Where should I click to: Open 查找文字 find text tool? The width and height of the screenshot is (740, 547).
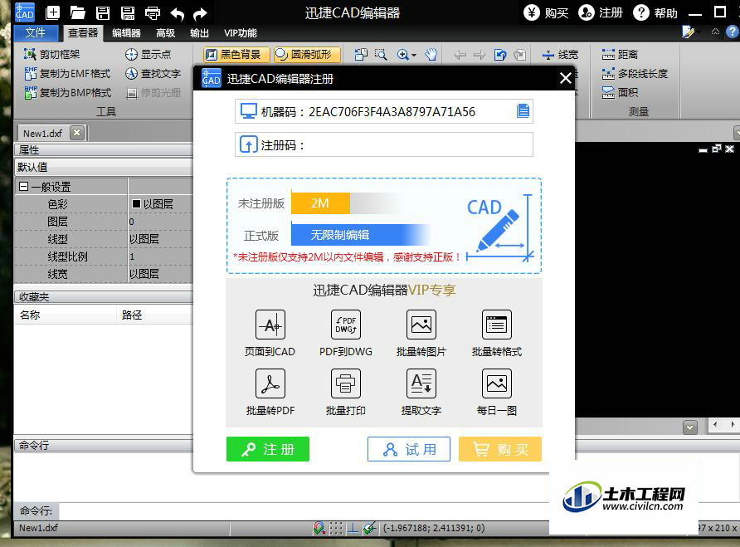(153, 73)
